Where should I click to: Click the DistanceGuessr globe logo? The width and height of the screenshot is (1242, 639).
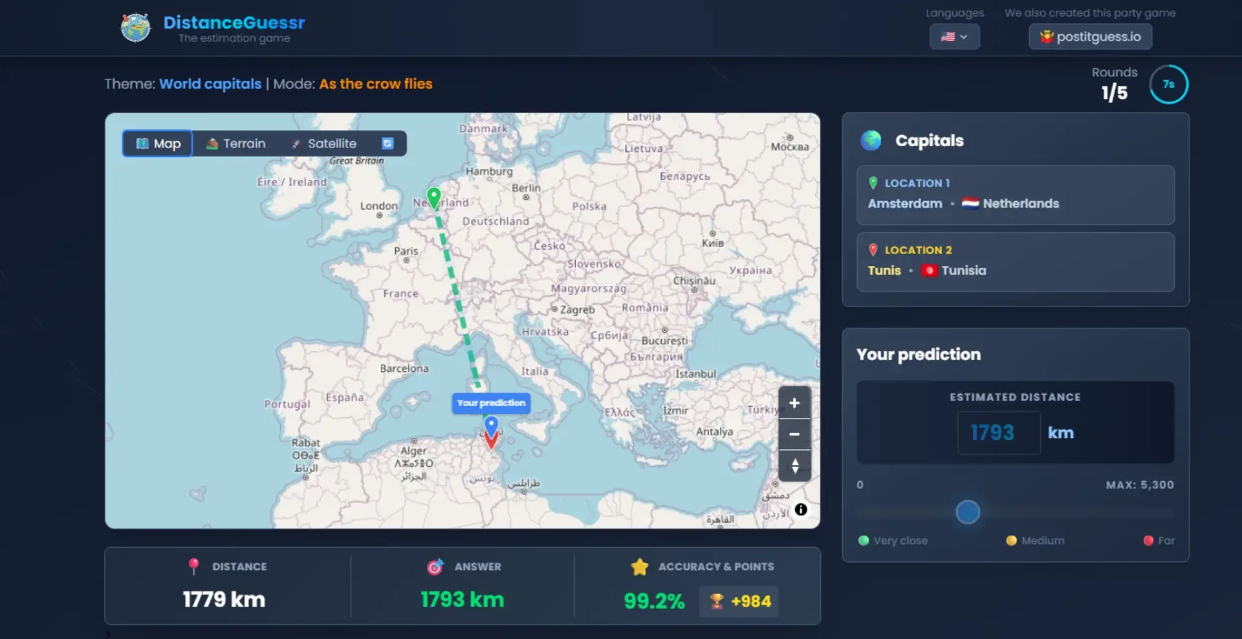135,28
